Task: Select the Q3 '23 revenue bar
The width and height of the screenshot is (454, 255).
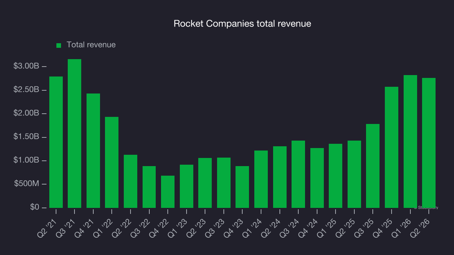Action: [224, 183]
